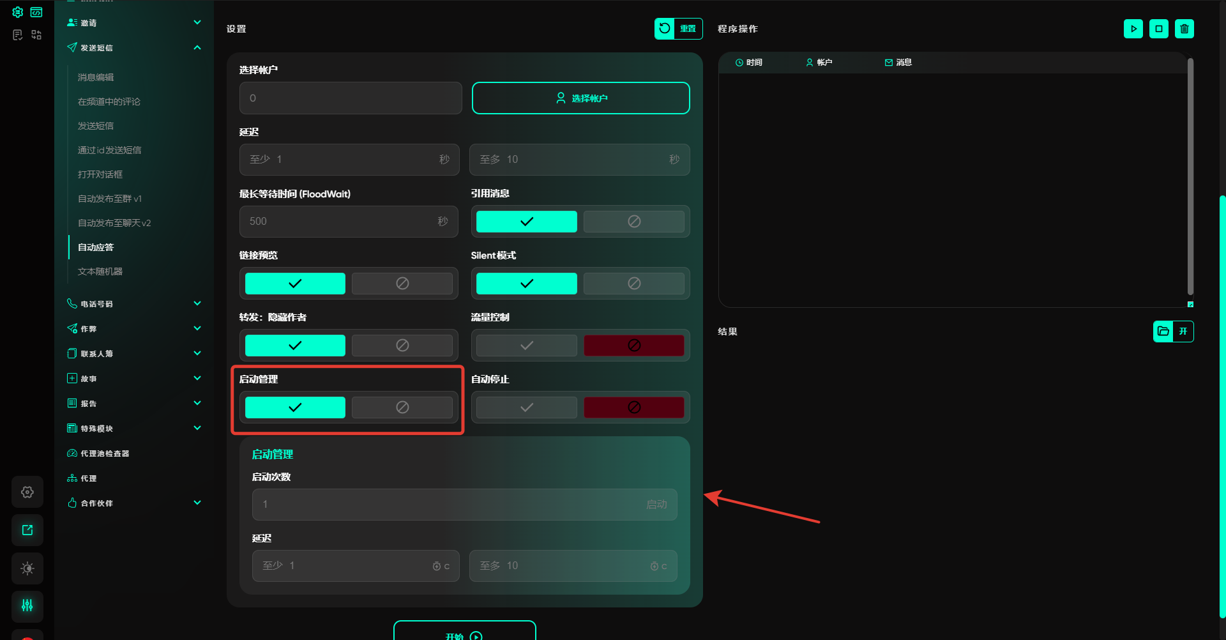Click the trash delete icon
Screen dimensions: 1226x640
(x=1184, y=29)
